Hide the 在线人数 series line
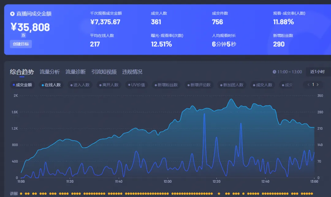 pos(51,85)
